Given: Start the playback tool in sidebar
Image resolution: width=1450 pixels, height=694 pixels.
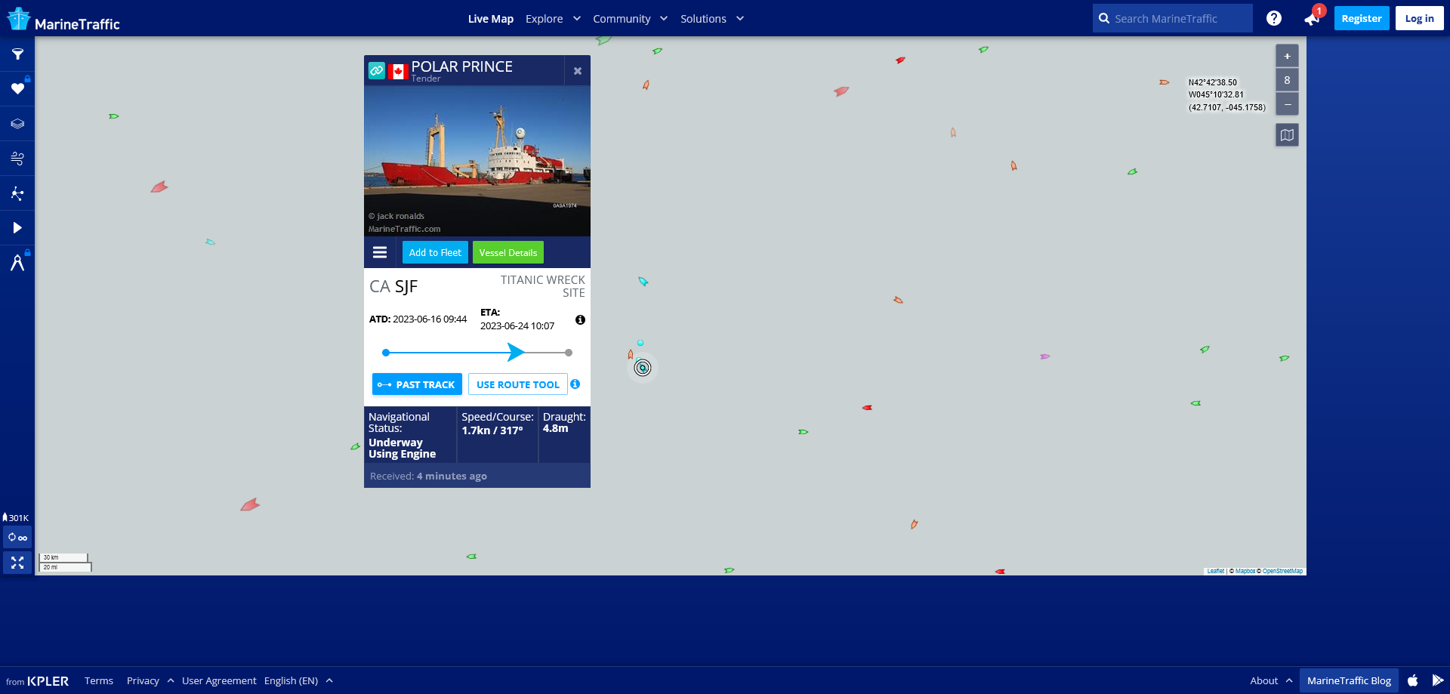Looking at the screenshot, I should click(x=17, y=228).
